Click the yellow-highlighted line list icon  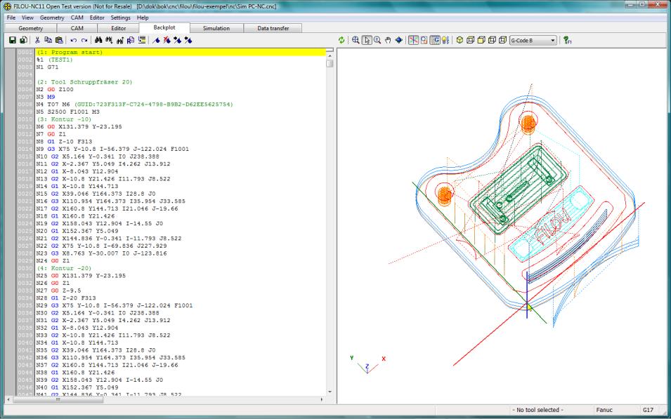(142, 40)
